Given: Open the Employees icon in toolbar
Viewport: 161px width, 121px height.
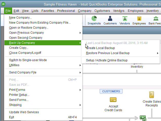Looking at the screenshot, I should tap(139, 20).
